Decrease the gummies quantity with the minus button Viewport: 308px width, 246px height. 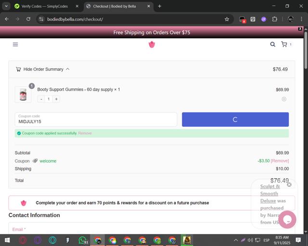pos(41,99)
